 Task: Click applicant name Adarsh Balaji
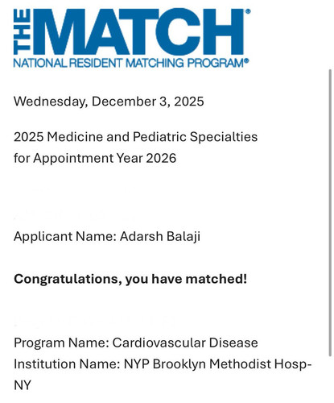coord(160,237)
